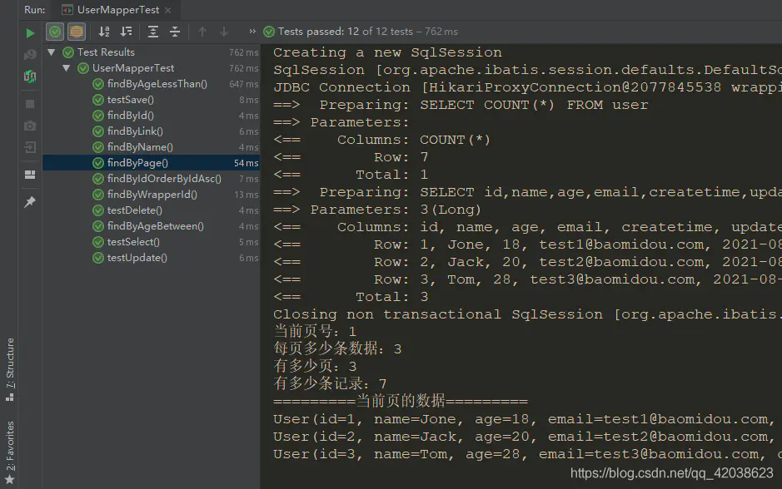Close the UserMapperTest run tab
Viewport: 782px width, 489px height.
tap(168, 10)
